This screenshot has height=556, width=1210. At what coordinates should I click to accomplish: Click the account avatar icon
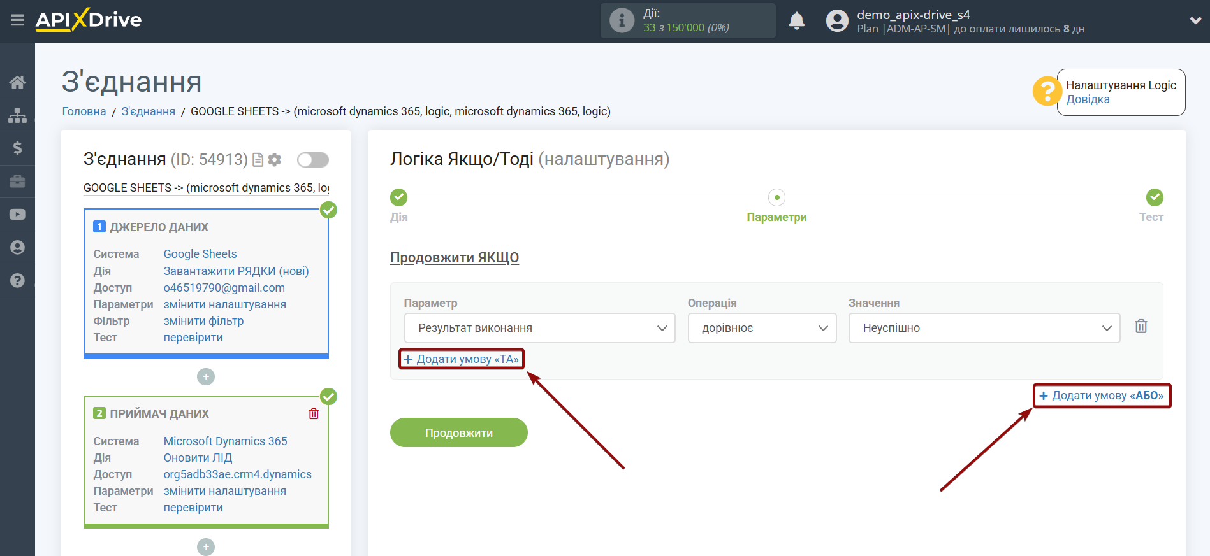point(837,21)
